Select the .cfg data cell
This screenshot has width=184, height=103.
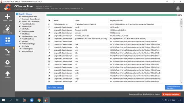pyautogui.click(x=76, y=47)
